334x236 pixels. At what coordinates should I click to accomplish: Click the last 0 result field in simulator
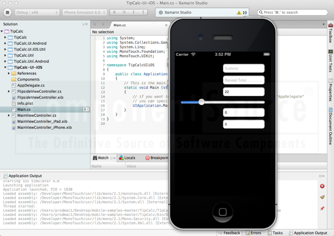click(244, 124)
